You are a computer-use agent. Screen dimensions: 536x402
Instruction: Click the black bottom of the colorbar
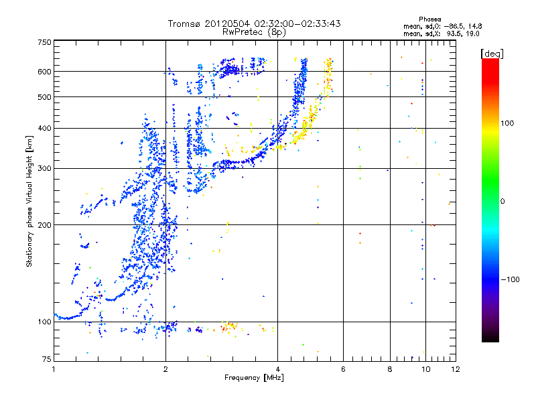click(x=490, y=338)
